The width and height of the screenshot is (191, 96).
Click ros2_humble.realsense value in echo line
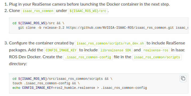[75, 88]
